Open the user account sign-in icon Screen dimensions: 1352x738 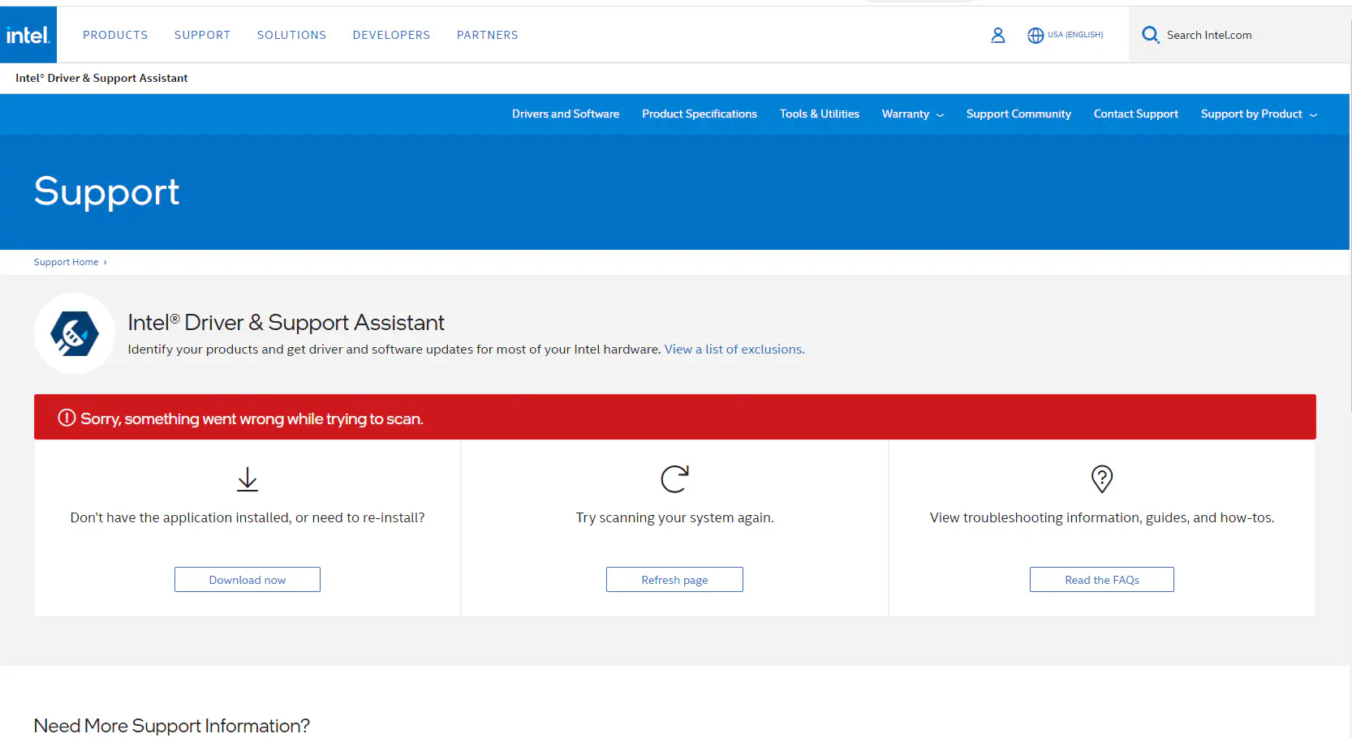[997, 35]
